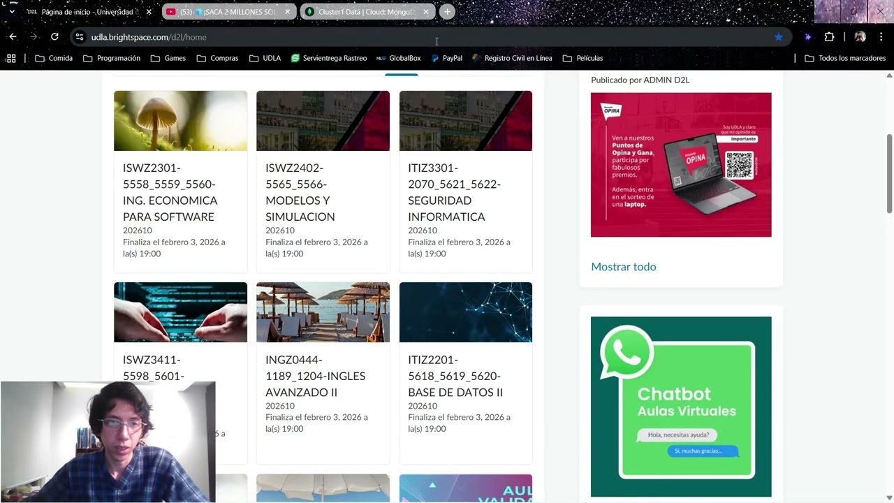Screen dimensions: 894x503
Task: Open the Opina y Gana announcement banner
Action: pyautogui.click(x=681, y=165)
